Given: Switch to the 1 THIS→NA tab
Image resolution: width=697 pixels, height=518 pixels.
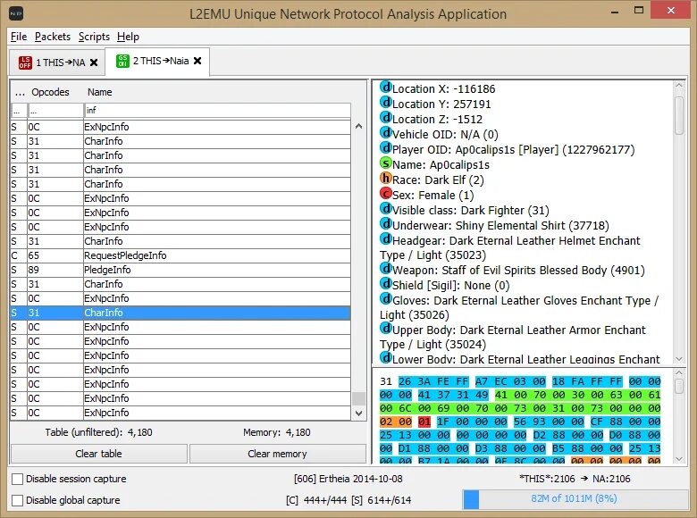Looking at the screenshot, I should pyautogui.click(x=56, y=63).
